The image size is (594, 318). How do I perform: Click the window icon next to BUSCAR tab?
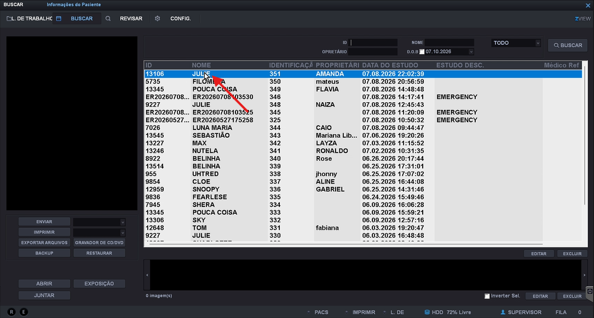click(59, 19)
